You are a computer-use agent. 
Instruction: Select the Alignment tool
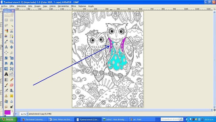pyautogui.click(x=6, y=53)
